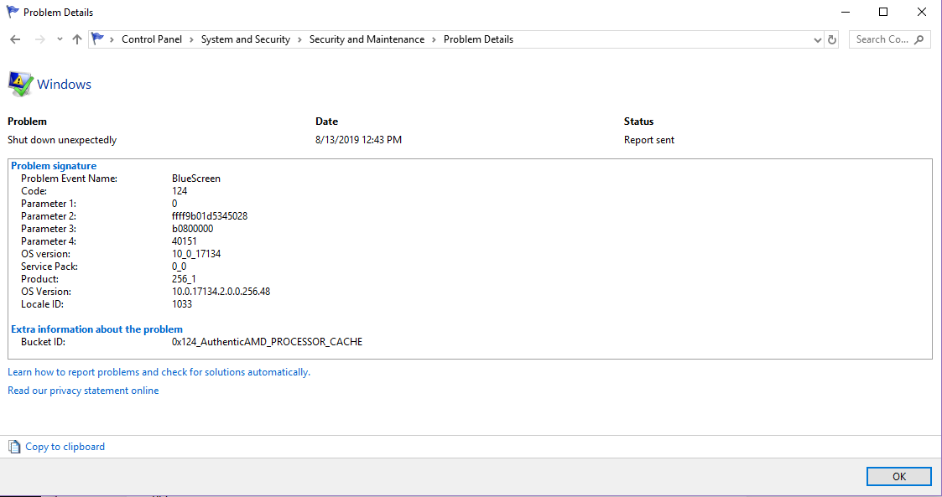Select BlueScreen event name value
Screen dimensions: 942x497
(195, 179)
